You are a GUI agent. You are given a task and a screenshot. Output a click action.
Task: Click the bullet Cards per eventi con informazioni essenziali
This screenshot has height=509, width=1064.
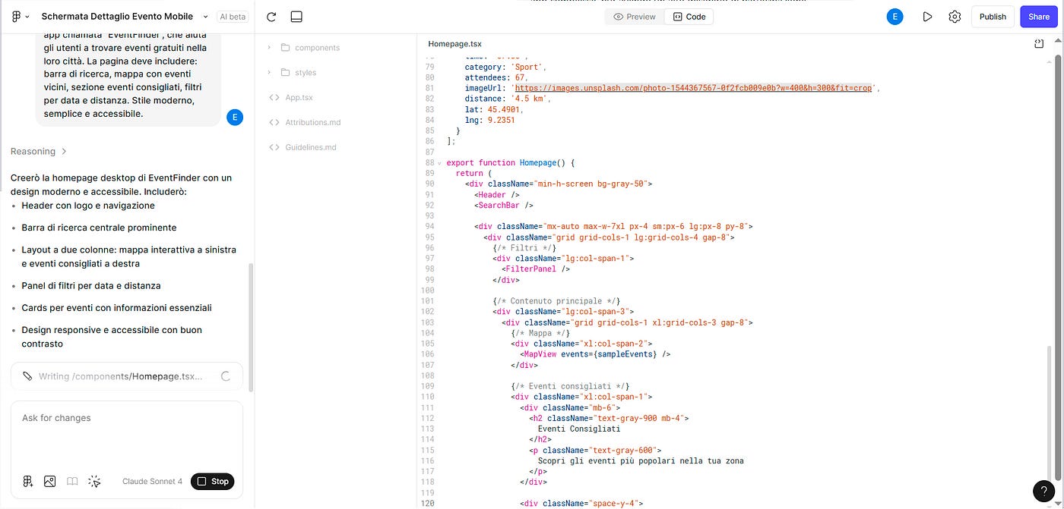pyautogui.click(x=116, y=307)
